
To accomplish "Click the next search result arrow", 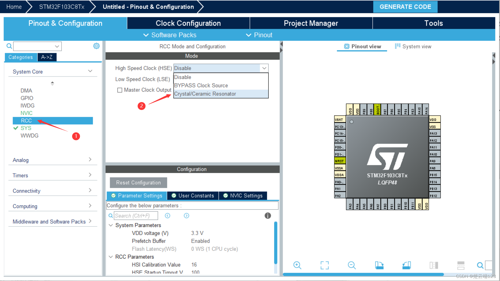I will 186,216.
